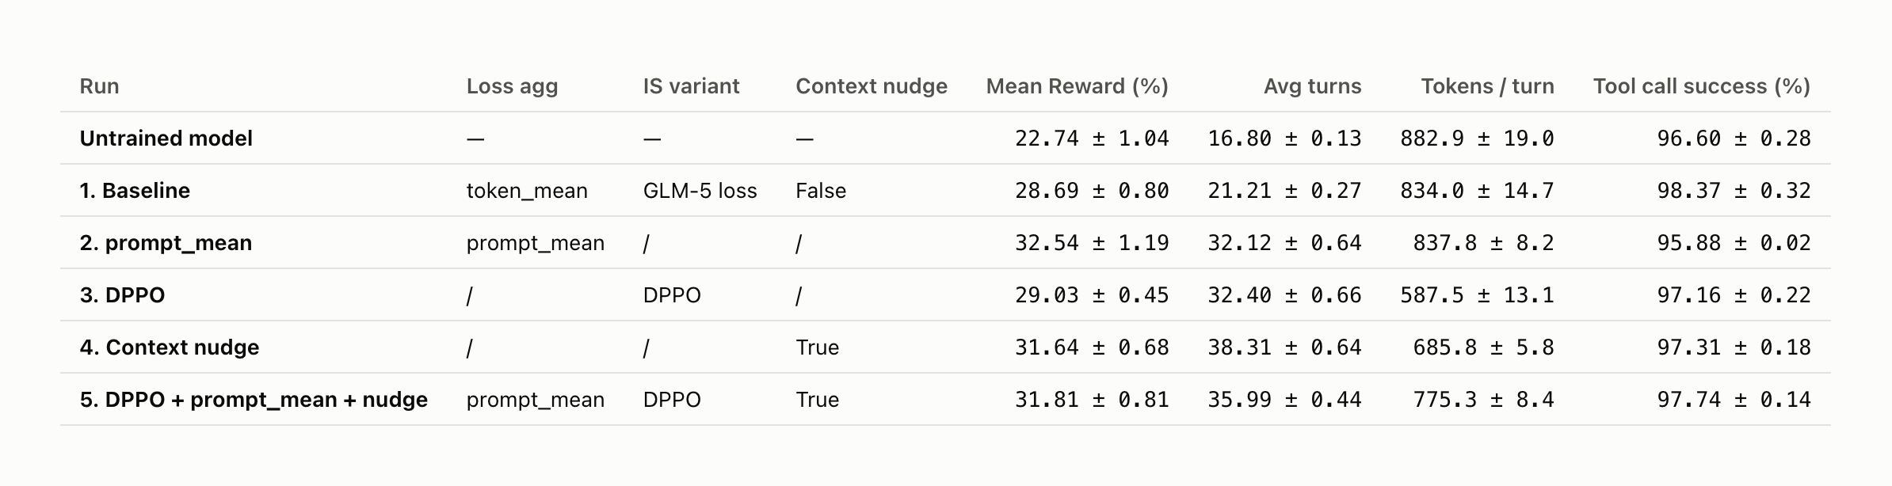Image resolution: width=1892 pixels, height=486 pixels.
Task: Select the 5. DPPO + prompt_mean + nudge row
Action: 945,400
